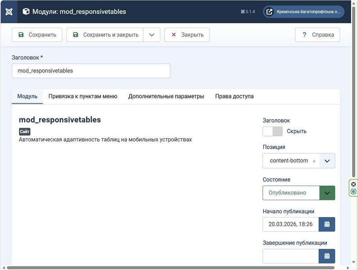Click the Сохранить button
Viewport: 358px width, 270px height.
click(x=37, y=35)
